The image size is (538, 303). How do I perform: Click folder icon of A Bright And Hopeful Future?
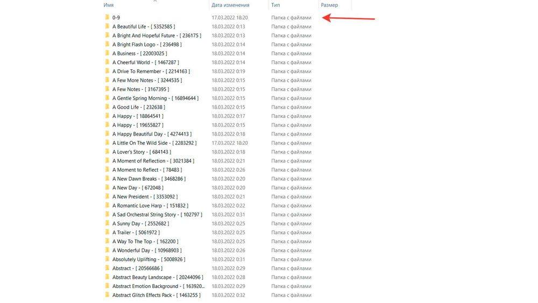107,35
